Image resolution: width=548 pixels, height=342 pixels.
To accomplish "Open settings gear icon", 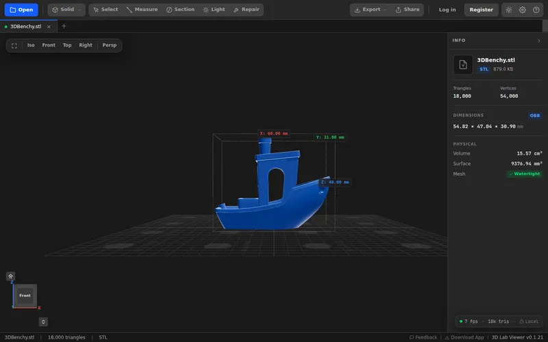I will (x=523, y=10).
